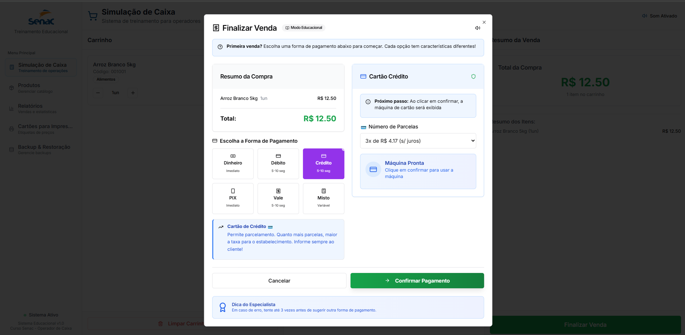Click the Som Ativado speaker icon
This screenshot has width=685, height=335.
(x=644, y=16)
